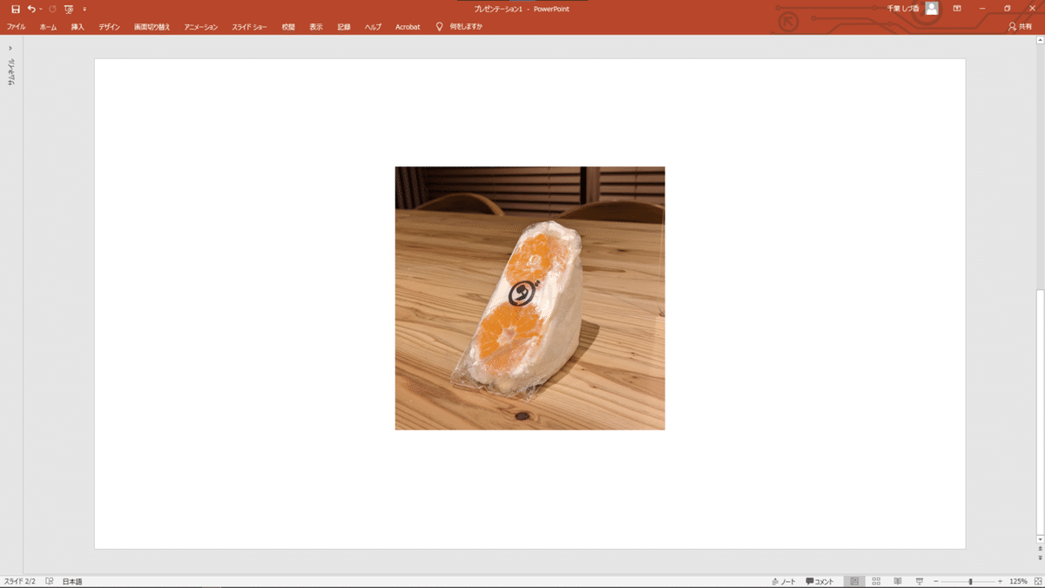Start Slide Show from status bar icon
The image size is (1045, 588).
pos(919,581)
